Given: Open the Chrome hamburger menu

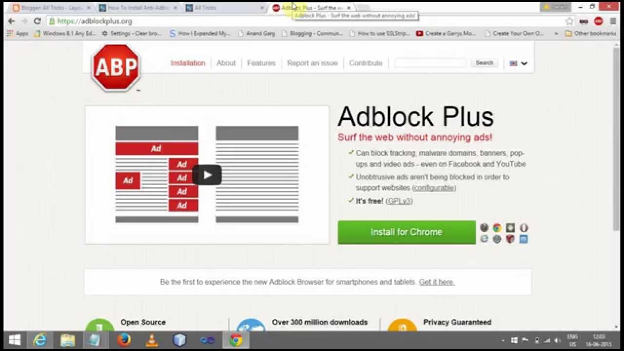Looking at the screenshot, I should point(613,21).
